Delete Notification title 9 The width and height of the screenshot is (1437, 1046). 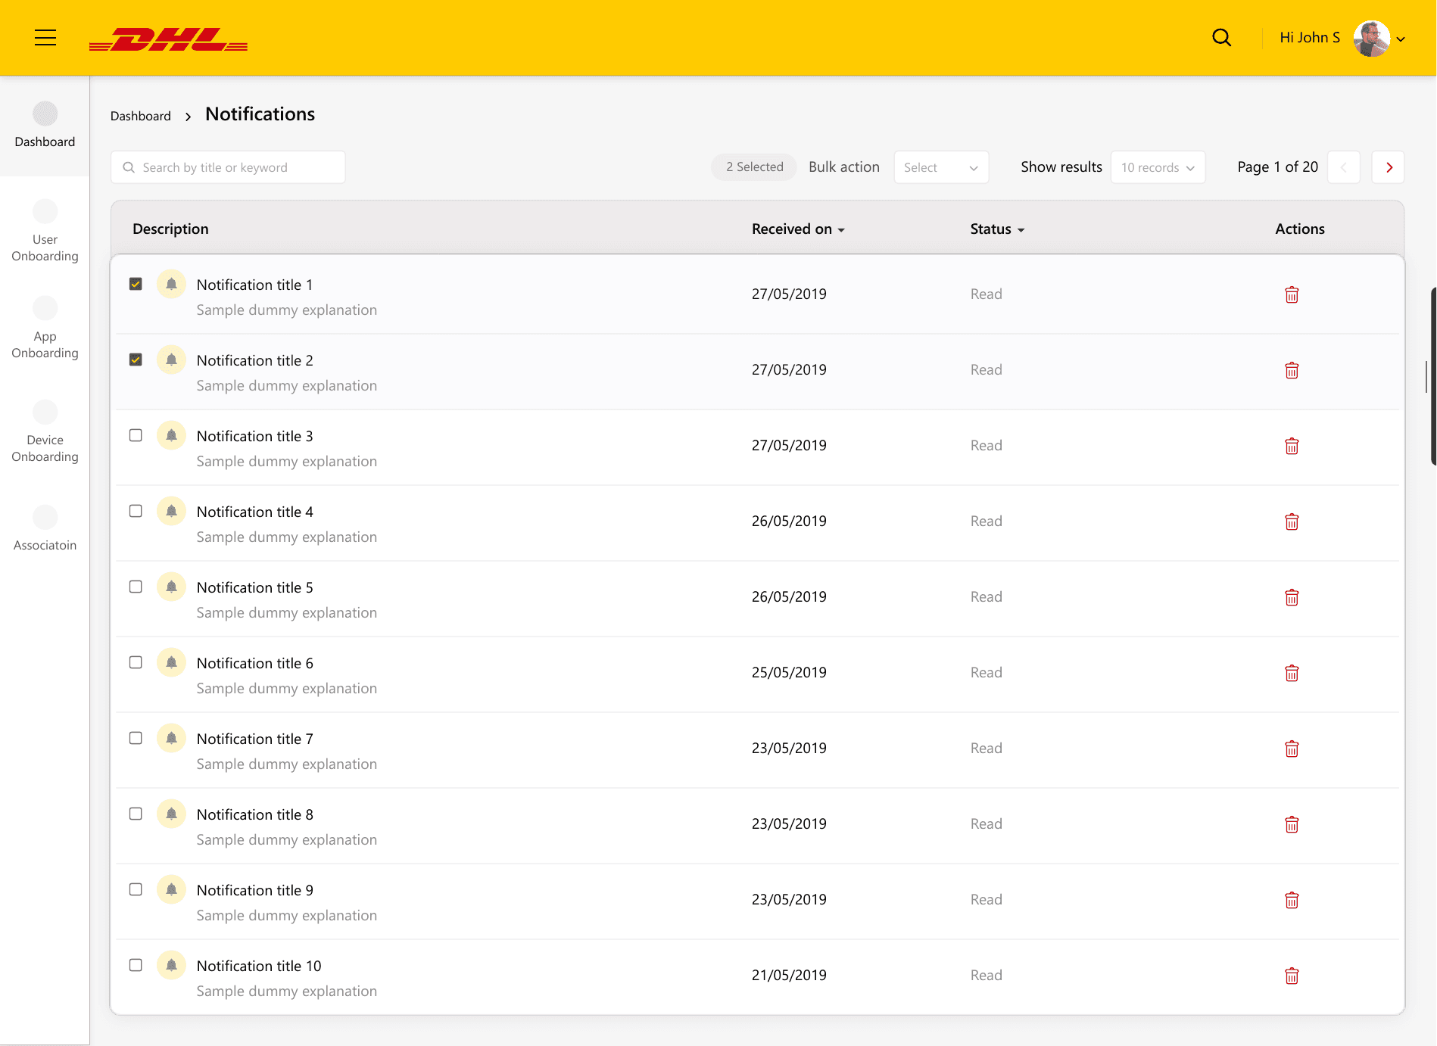tap(1292, 900)
